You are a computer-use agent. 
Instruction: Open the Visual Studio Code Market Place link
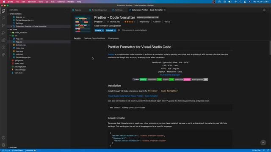pos(133,96)
